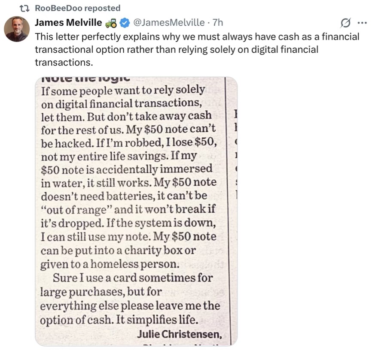Click the blue verified badge
Image resolution: width=372 pixels, height=350 pixels.
tap(125, 22)
